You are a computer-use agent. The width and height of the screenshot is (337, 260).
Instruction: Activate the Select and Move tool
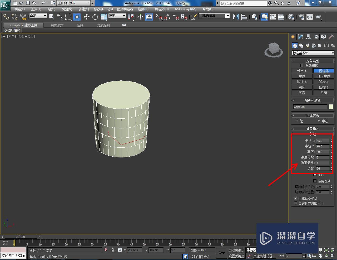[x=87, y=17]
